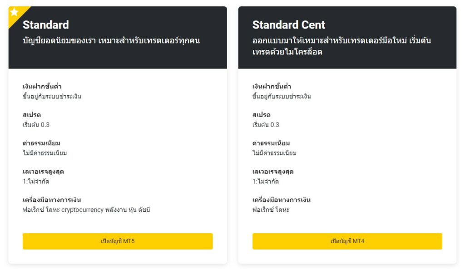Click ฟอเร็กซ์ โลหะ instruments in Standard Cent card
The width and height of the screenshot is (465, 269).
coord(271,210)
